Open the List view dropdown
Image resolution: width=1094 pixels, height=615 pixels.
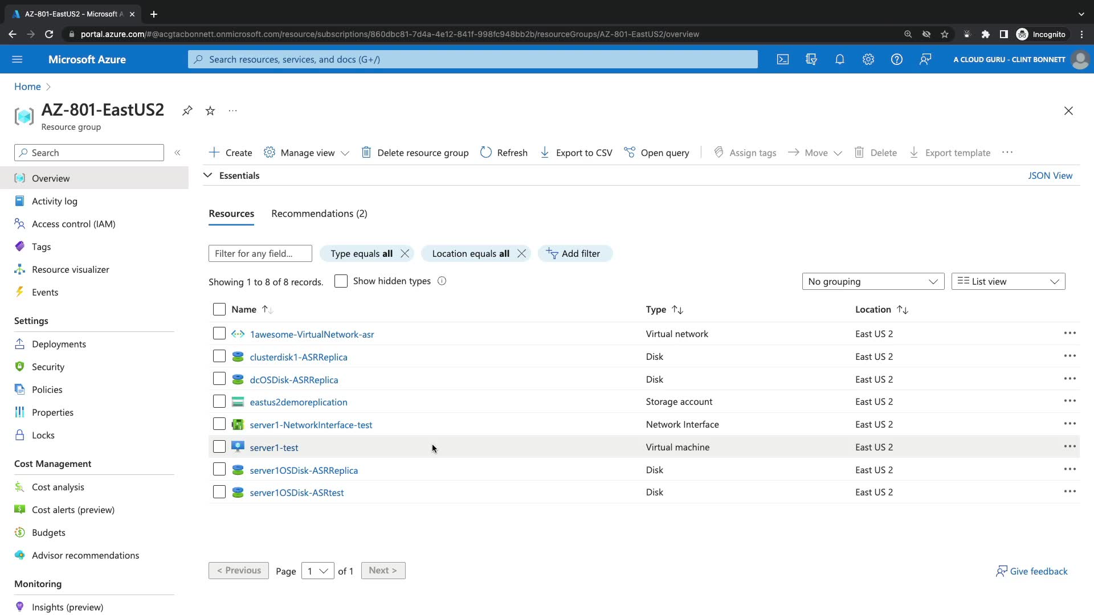click(1008, 281)
